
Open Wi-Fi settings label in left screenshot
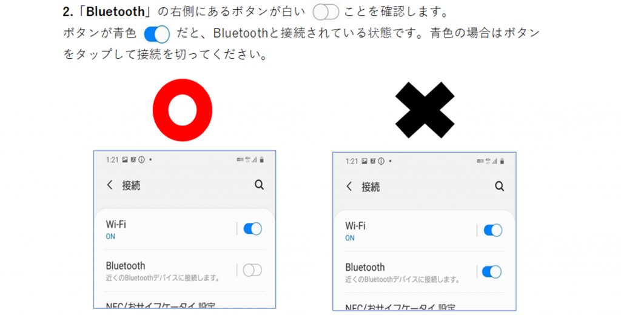coord(116,224)
